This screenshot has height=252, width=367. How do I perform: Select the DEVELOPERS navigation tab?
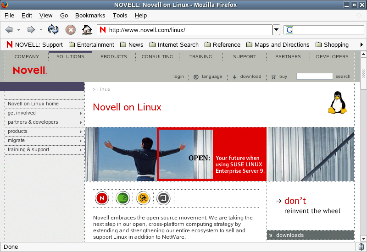click(x=332, y=56)
